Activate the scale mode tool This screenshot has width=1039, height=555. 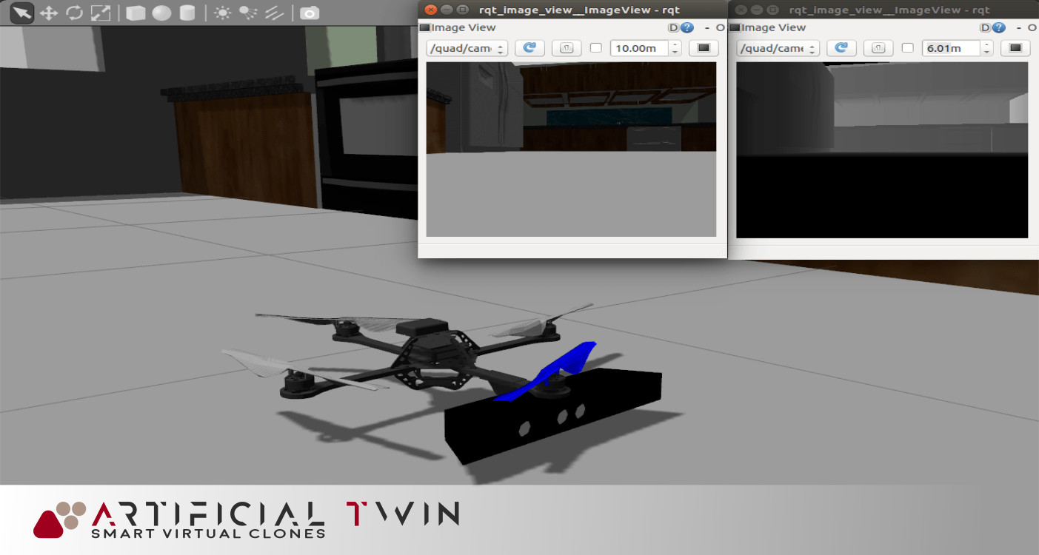[x=100, y=13]
